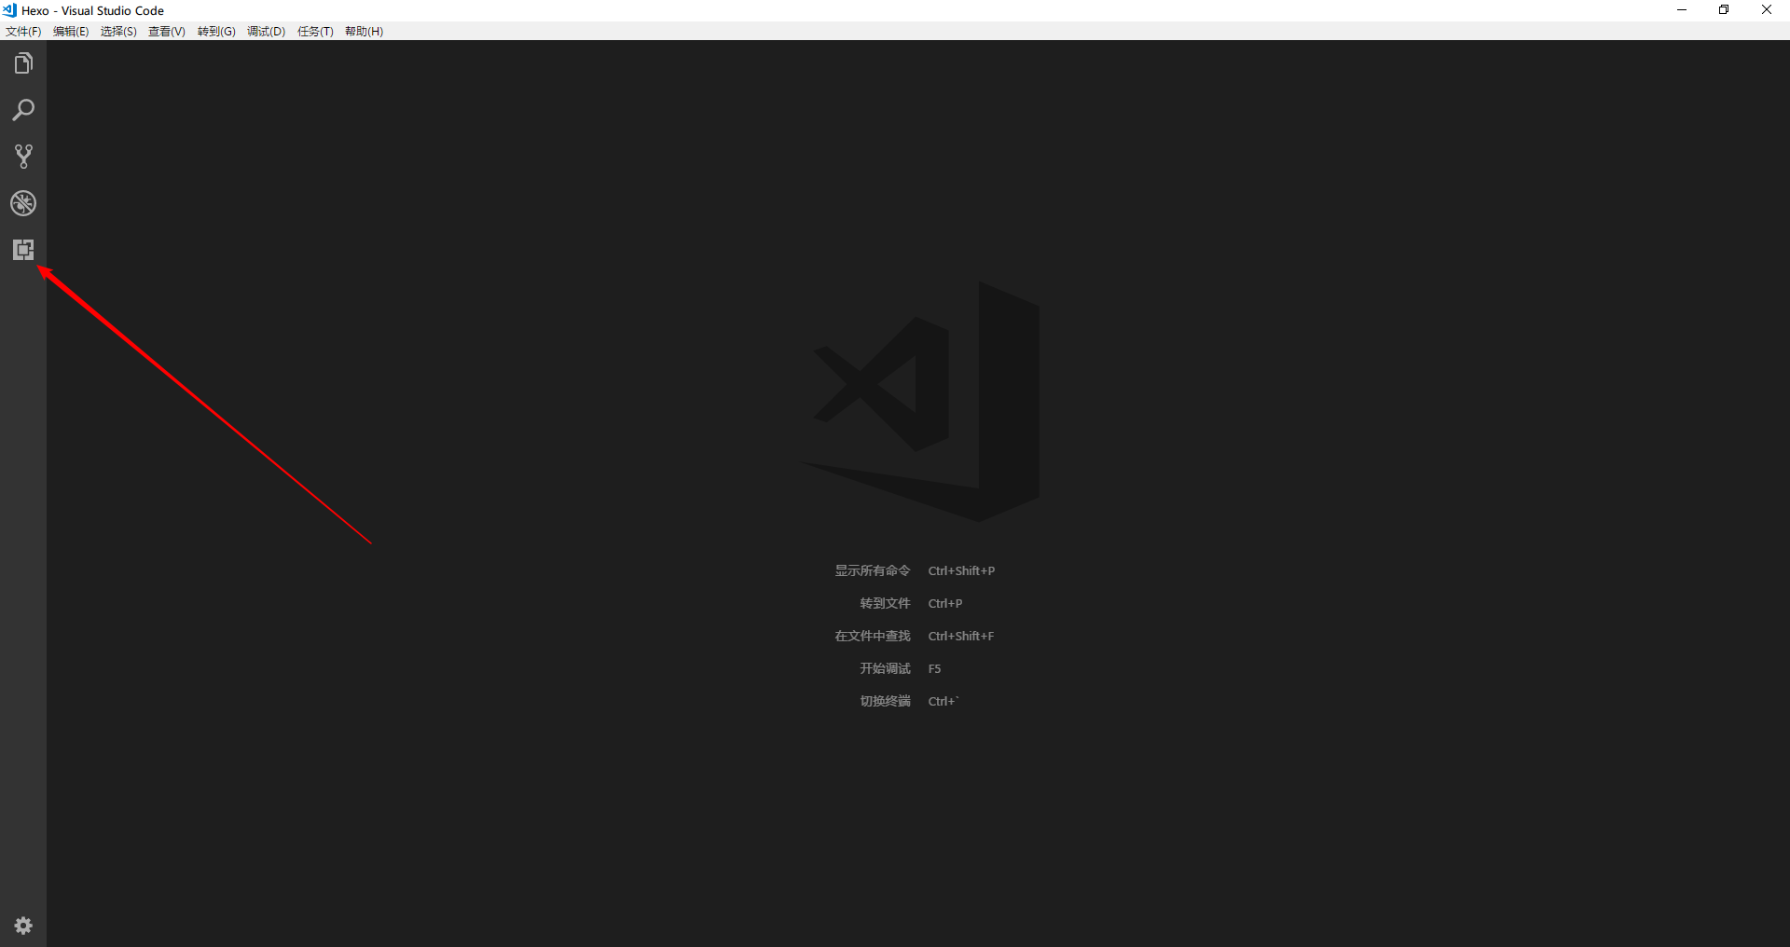Minimize the Visual Studio Code window
This screenshot has height=947, width=1790.
tap(1682, 10)
